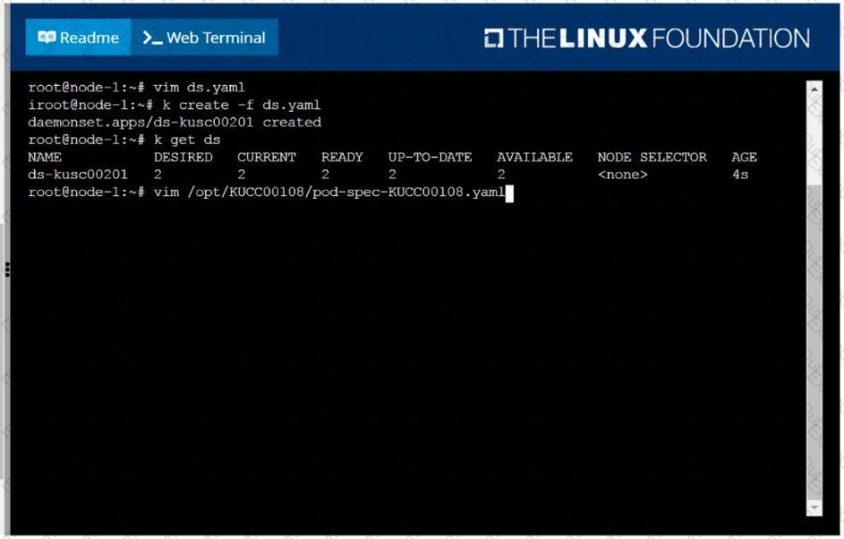Click the NODE SELECTOR column header text
Viewport: 844px width, 539px height.
click(652, 158)
